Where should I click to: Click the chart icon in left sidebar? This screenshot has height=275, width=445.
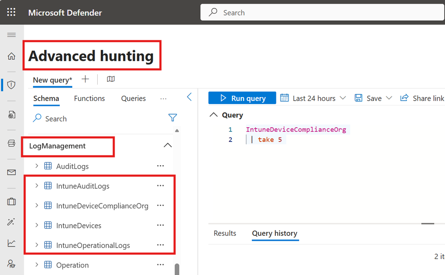[12, 243]
